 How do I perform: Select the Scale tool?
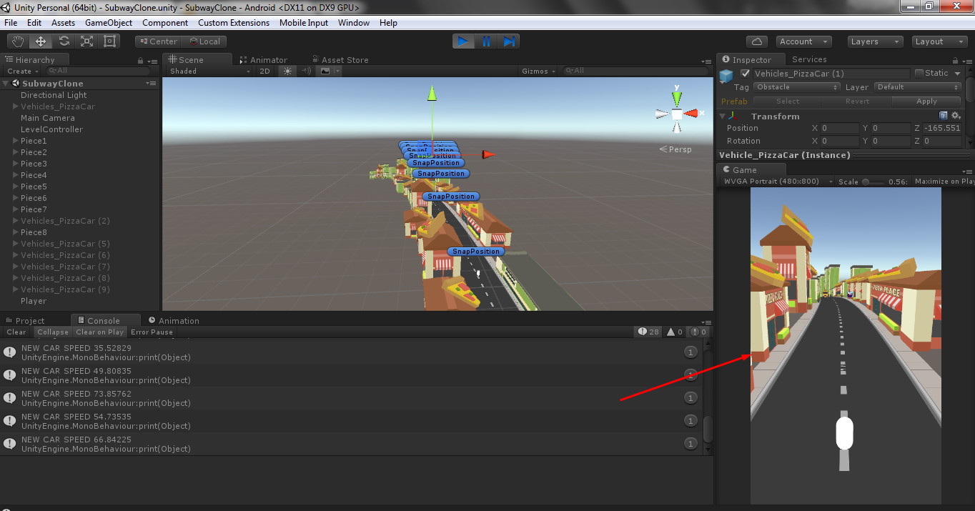[x=86, y=41]
